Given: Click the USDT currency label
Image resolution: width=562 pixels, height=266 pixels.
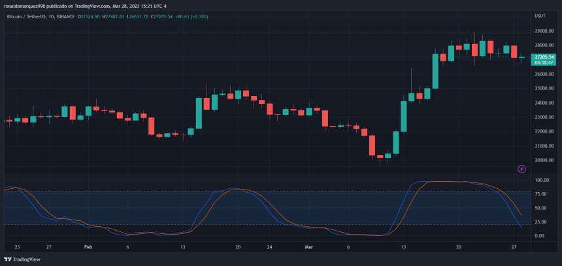Looking at the screenshot, I should (540, 16).
